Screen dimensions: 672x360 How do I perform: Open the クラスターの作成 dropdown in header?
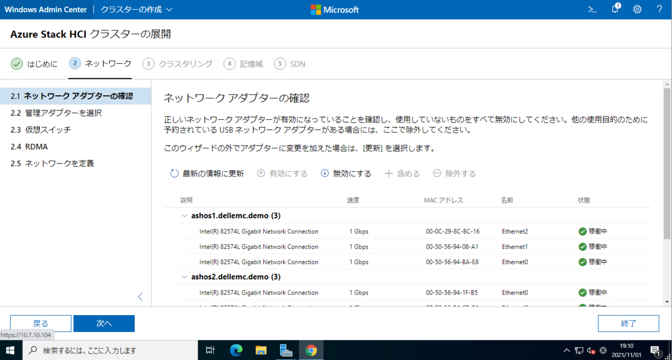point(137,10)
